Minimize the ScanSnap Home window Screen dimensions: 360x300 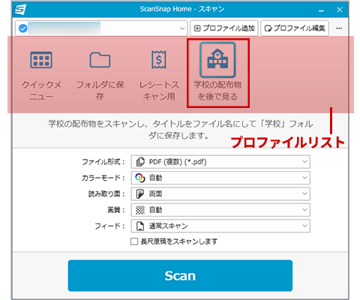click(321, 10)
